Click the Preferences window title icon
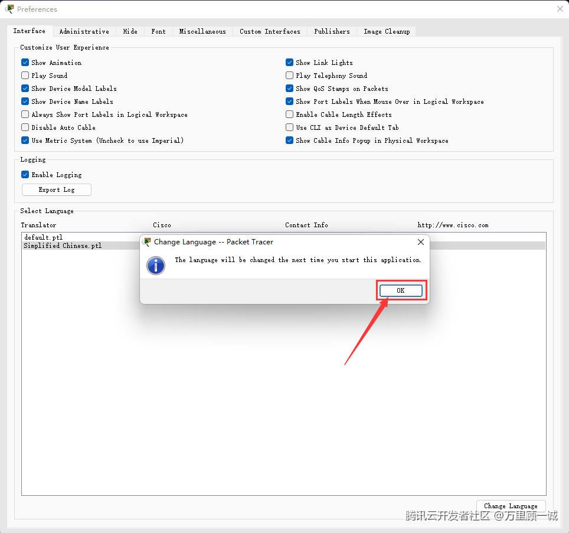The width and height of the screenshot is (569, 533). pos(10,9)
